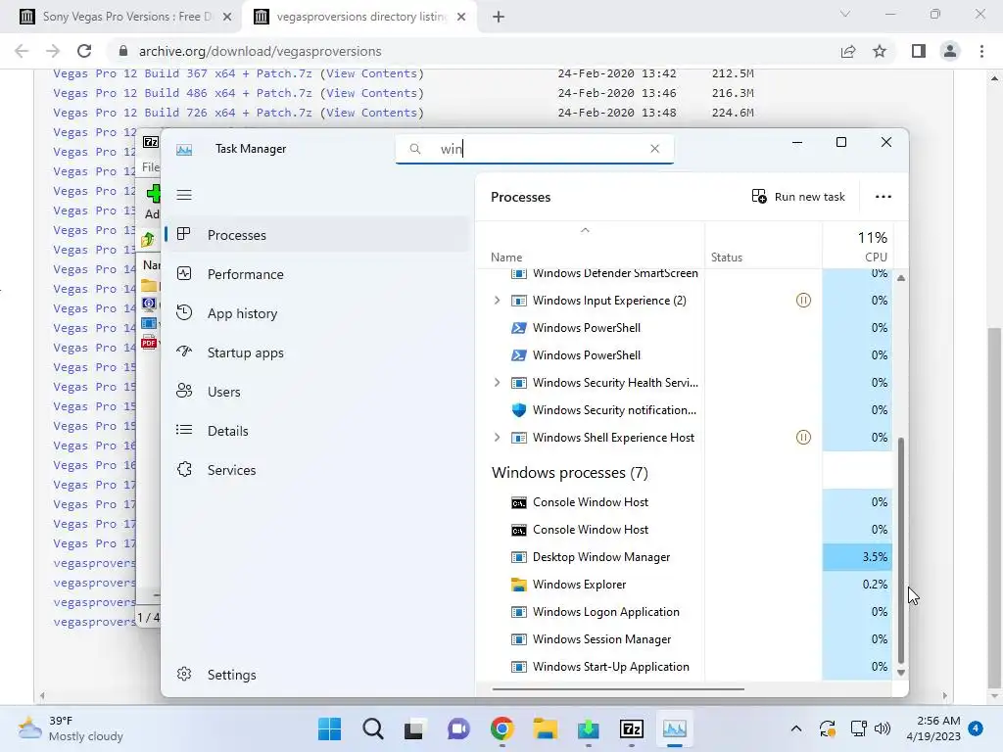Click second Windows PowerShell process icon
Viewport: 1003px width, 752px height.
coord(519,355)
